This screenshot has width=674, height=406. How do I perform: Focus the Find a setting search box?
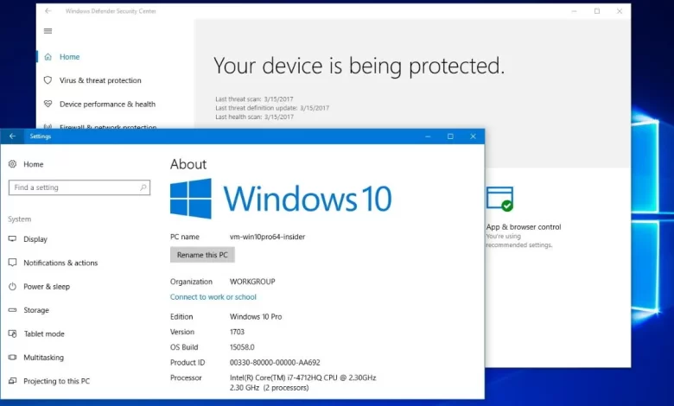coord(79,187)
